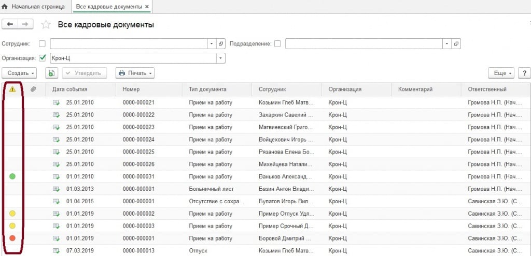Screen dimensions: 531x256
Task: Expand the Организация dropdown with Крон-Ц
Action: [221, 58]
